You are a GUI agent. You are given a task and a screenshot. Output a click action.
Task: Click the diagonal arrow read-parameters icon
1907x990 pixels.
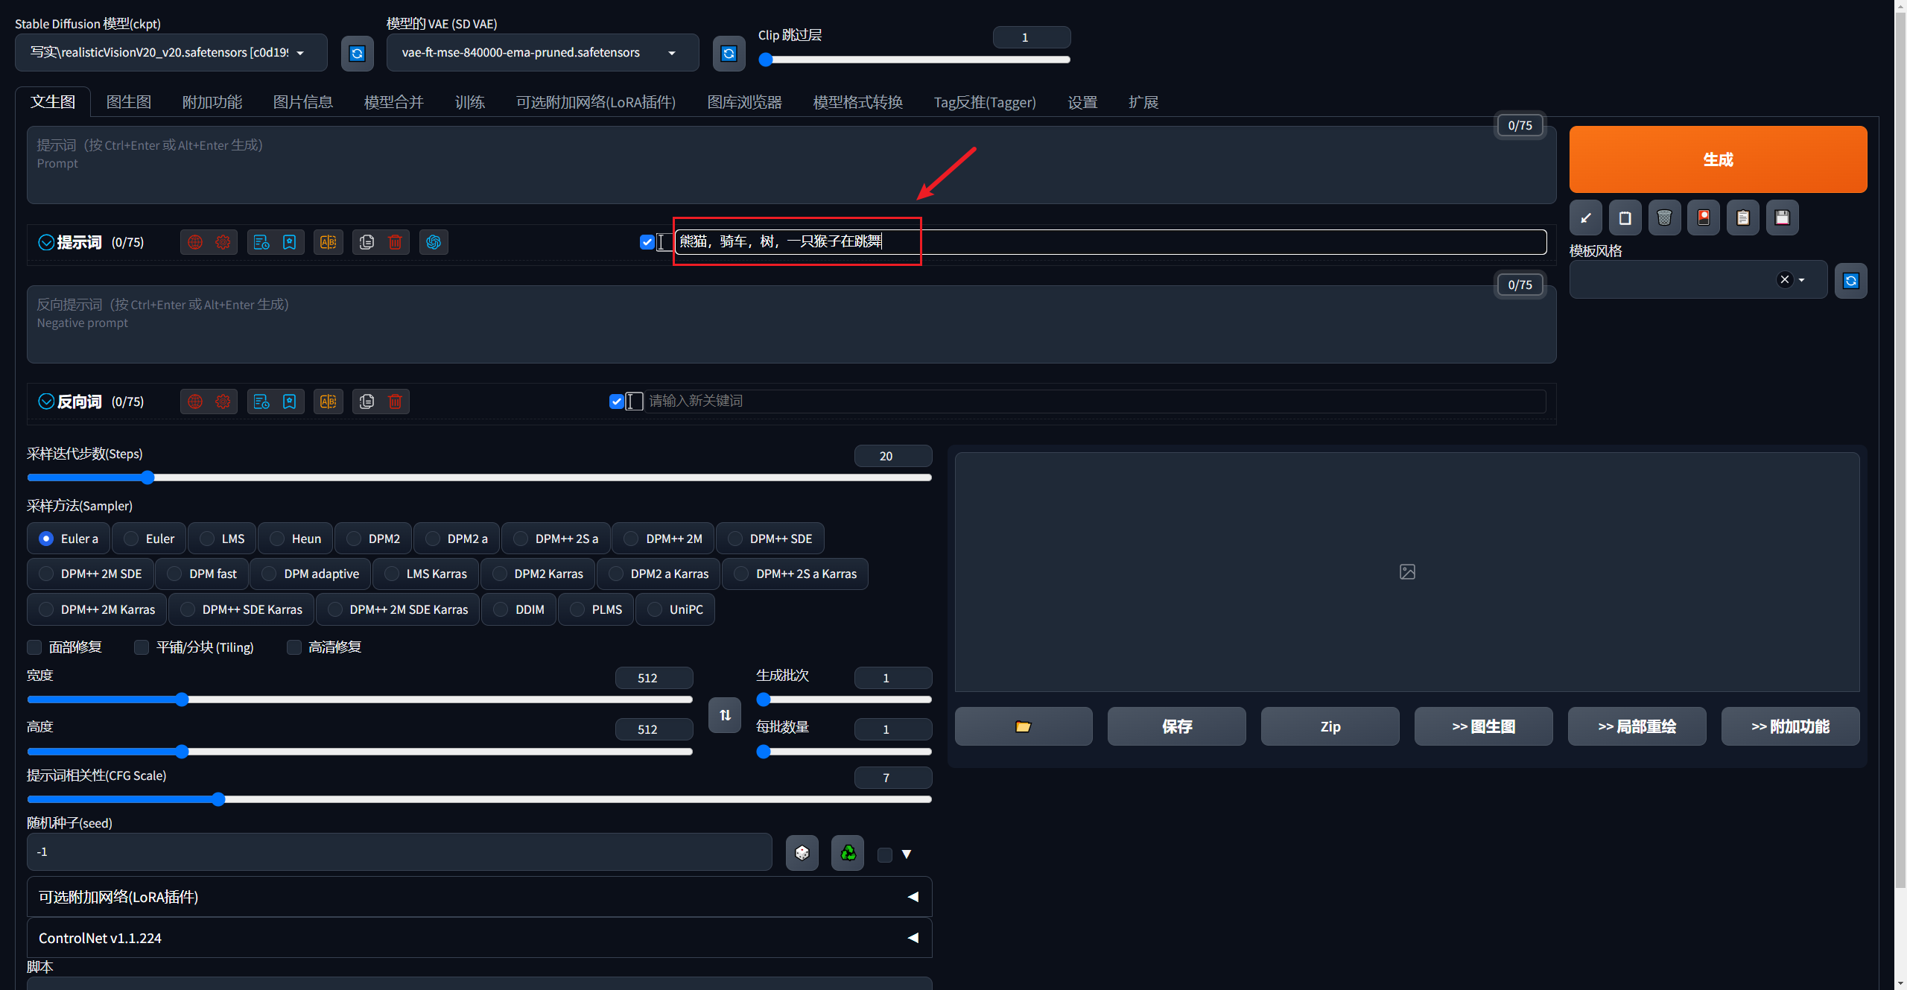coord(1586,218)
